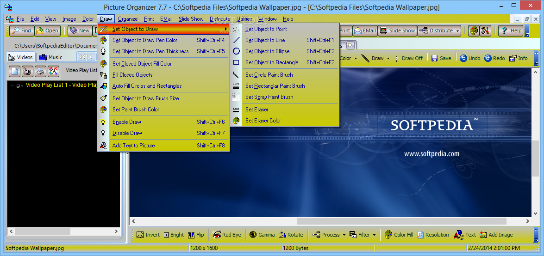Choose Set Object to Point
The width and height of the screenshot is (544, 256).
click(x=284, y=29)
